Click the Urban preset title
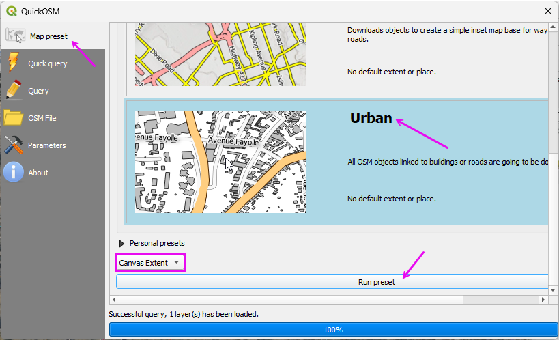 371,118
